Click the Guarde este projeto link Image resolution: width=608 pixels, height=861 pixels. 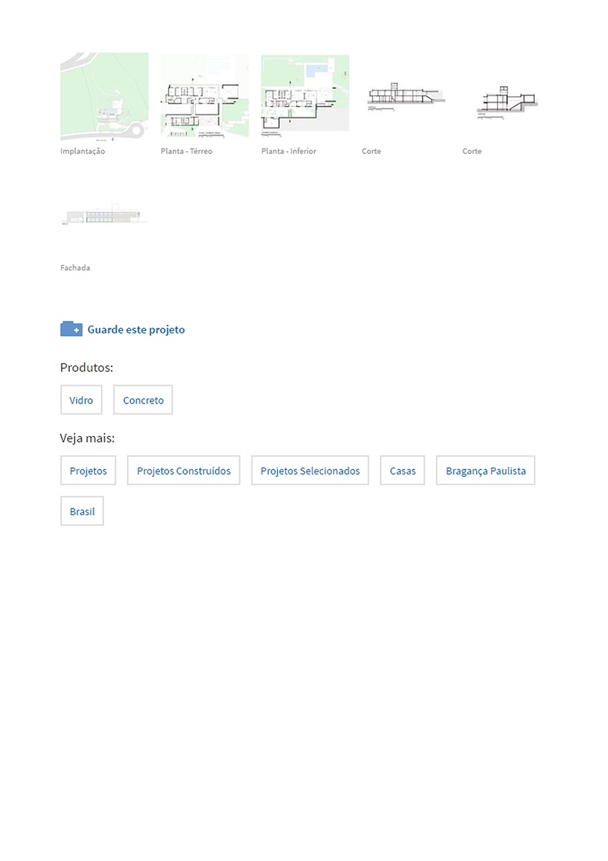[x=136, y=330]
